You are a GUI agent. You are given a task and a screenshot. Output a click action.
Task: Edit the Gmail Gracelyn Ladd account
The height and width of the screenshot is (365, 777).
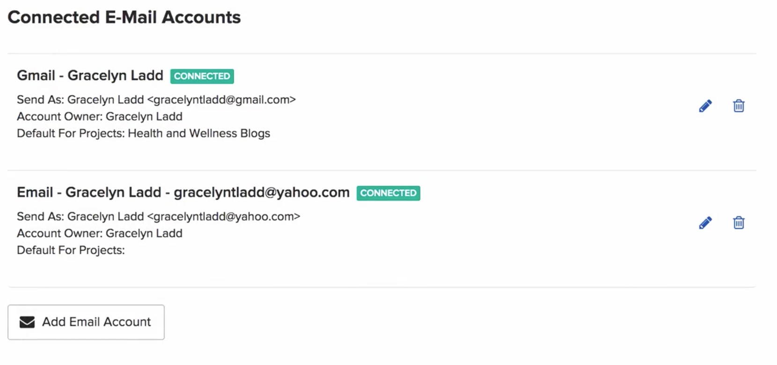pos(705,106)
